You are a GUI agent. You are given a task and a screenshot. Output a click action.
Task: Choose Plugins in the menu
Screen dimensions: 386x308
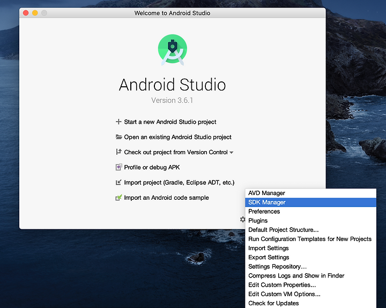tap(310, 221)
